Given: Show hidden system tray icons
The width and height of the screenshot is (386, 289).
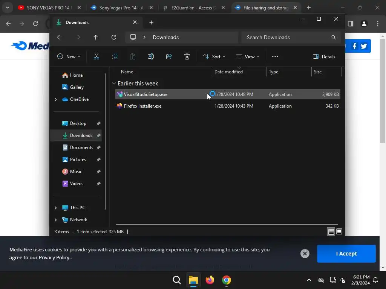Looking at the screenshot, I should (309, 280).
